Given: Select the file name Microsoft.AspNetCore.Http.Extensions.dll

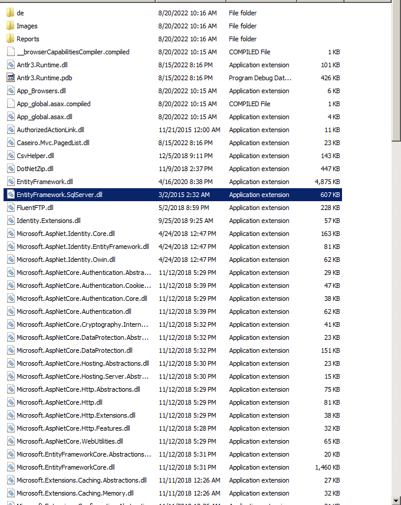Looking at the screenshot, I should pos(76,415).
